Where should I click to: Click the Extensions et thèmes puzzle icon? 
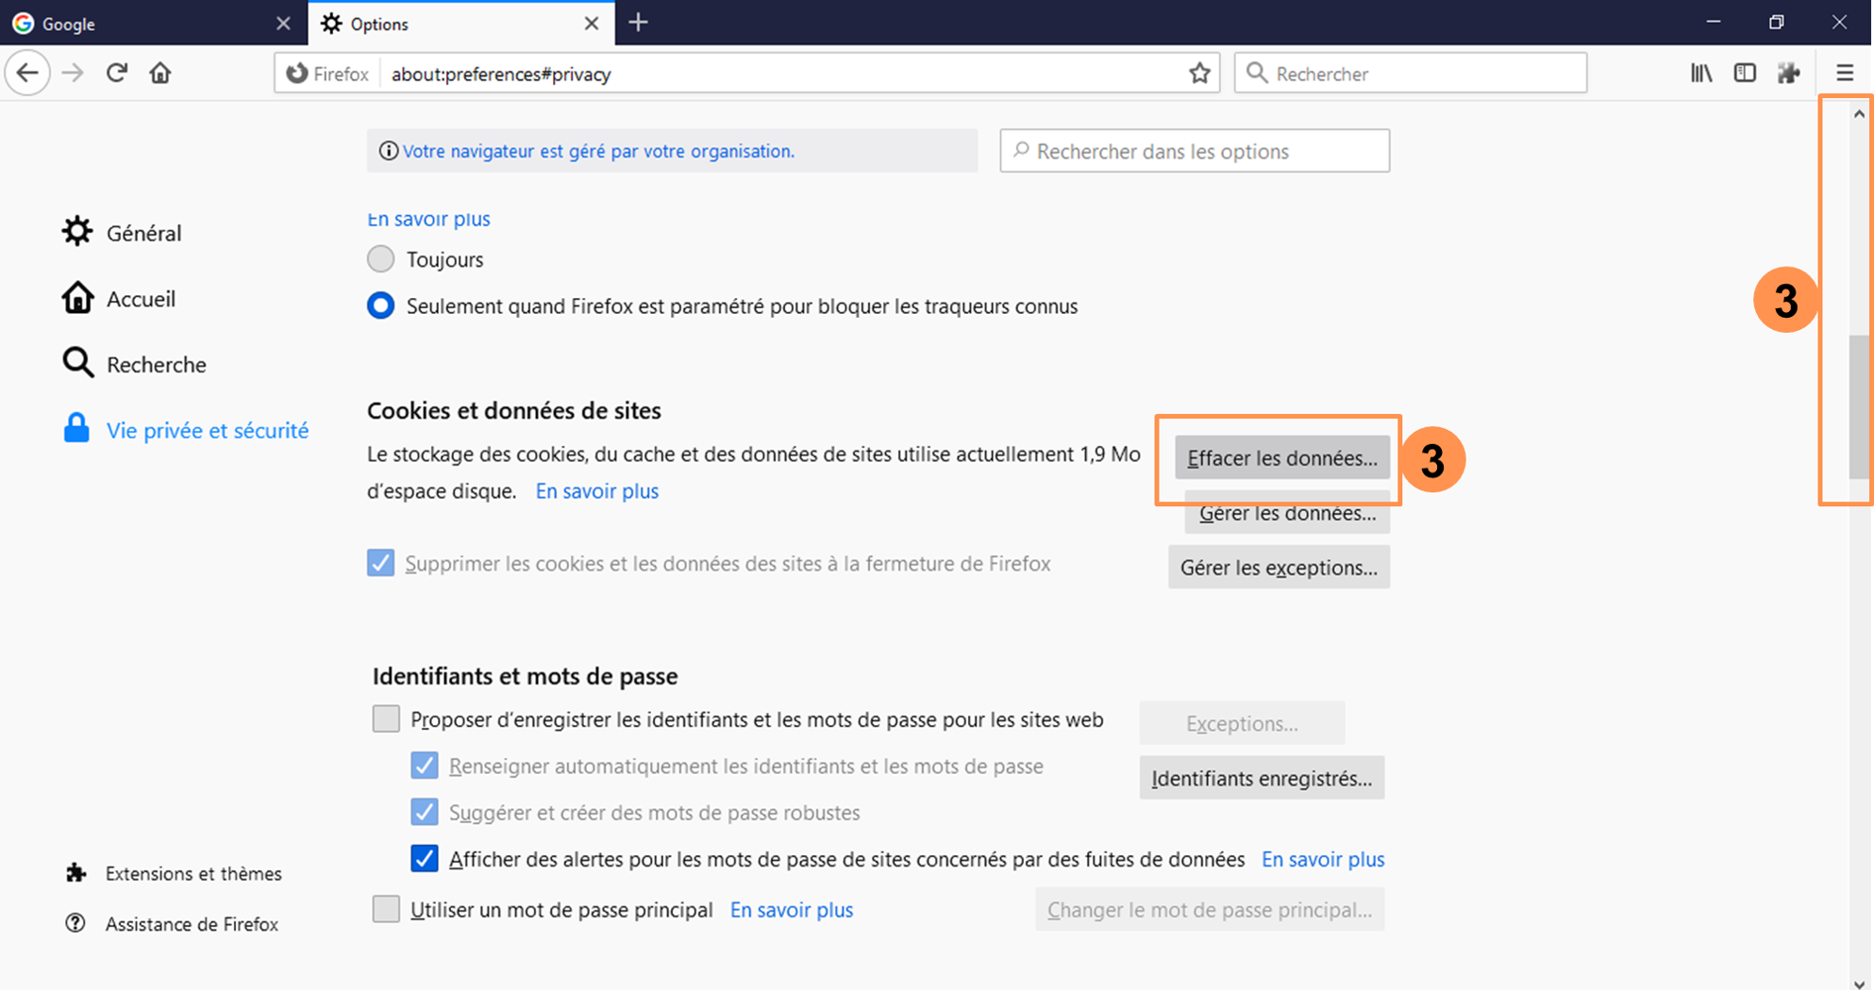(75, 873)
